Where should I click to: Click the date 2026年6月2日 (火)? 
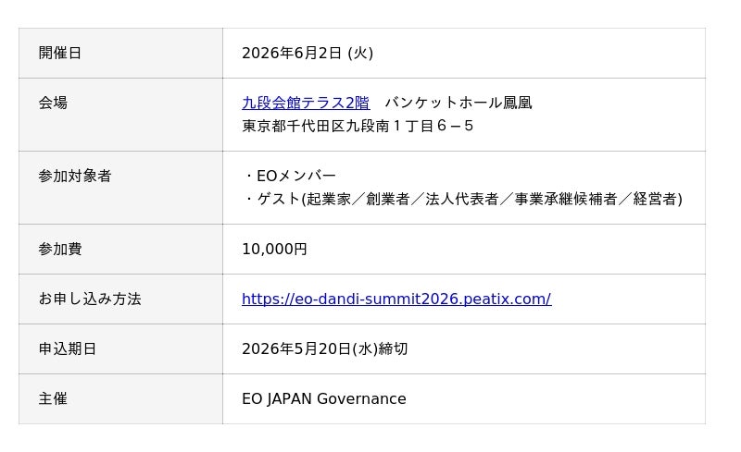308,53
